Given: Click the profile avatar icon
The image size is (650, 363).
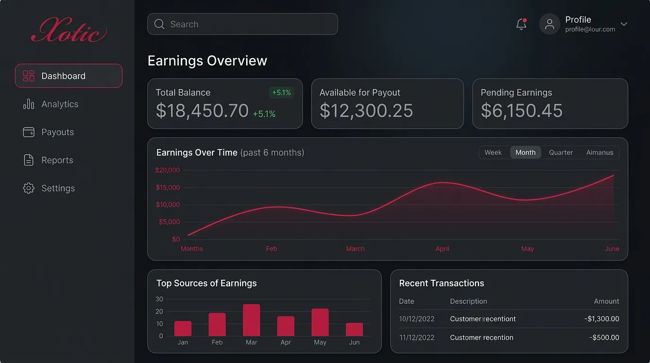Looking at the screenshot, I should pyautogui.click(x=549, y=24).
